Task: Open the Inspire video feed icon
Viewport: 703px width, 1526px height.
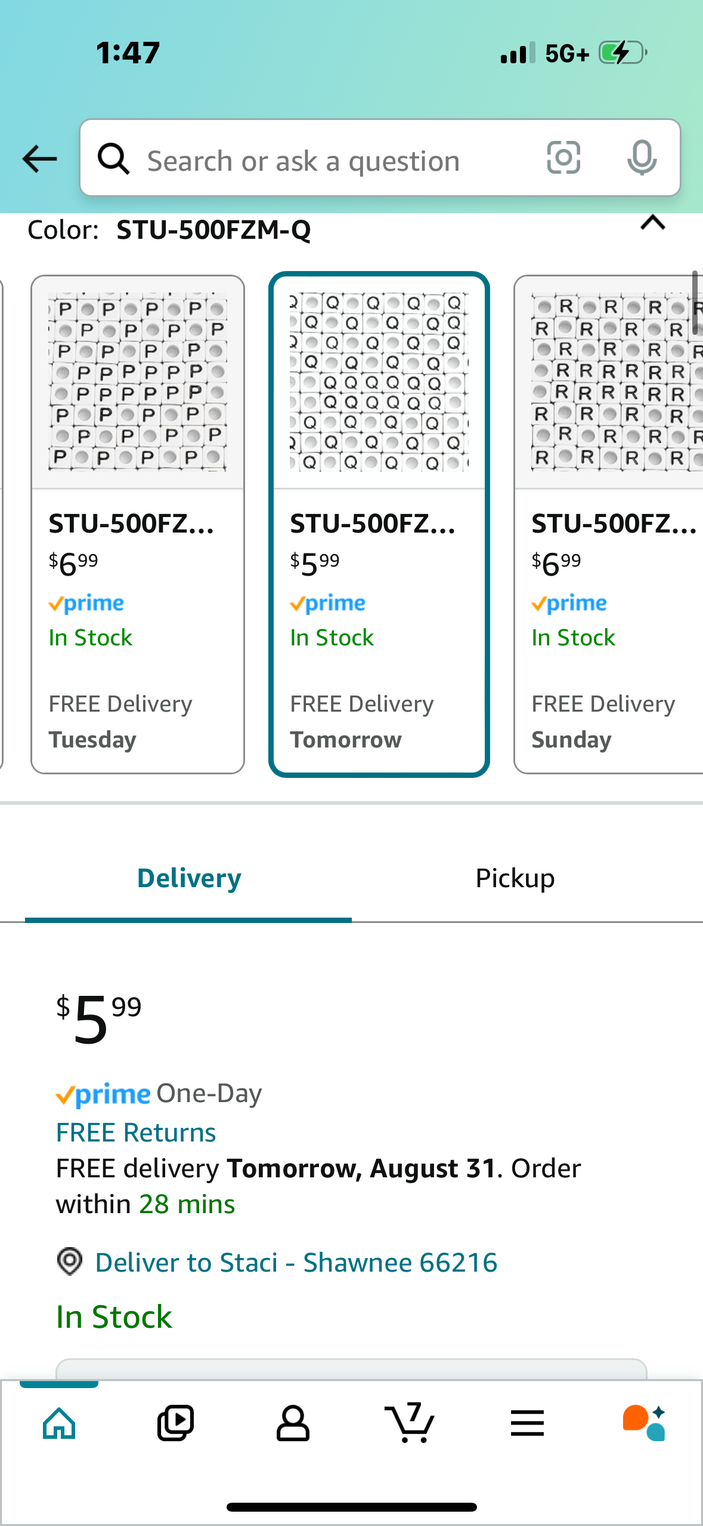Action: coord(175,1423)
